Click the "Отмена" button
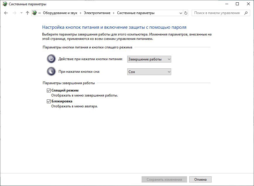Image resolution: width=254 pixels, height=186 pixels. [x=200, y=180]
